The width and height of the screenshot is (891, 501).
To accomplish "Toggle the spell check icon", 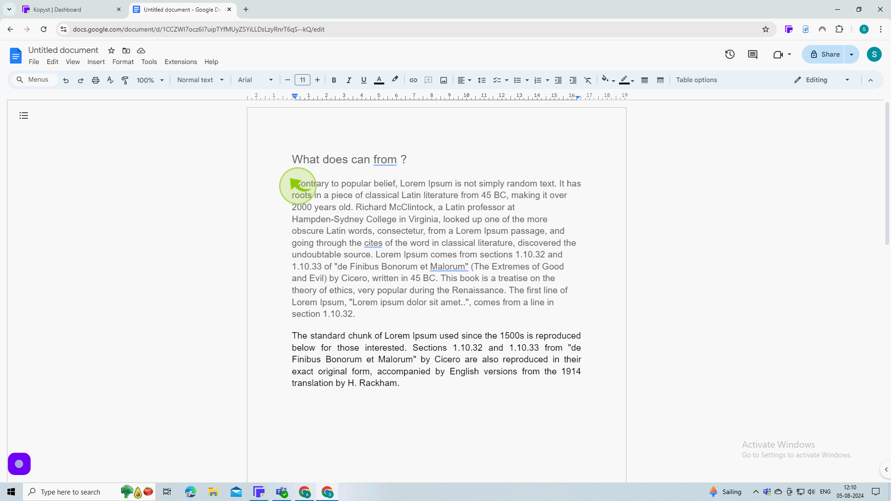I will point(110,80).
